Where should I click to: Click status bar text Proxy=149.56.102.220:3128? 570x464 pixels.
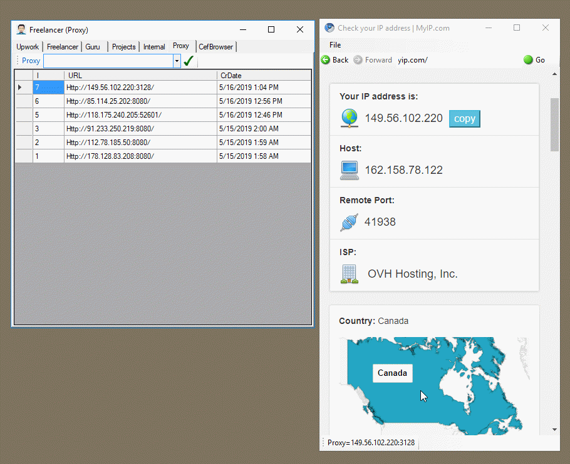coord(371,443)
